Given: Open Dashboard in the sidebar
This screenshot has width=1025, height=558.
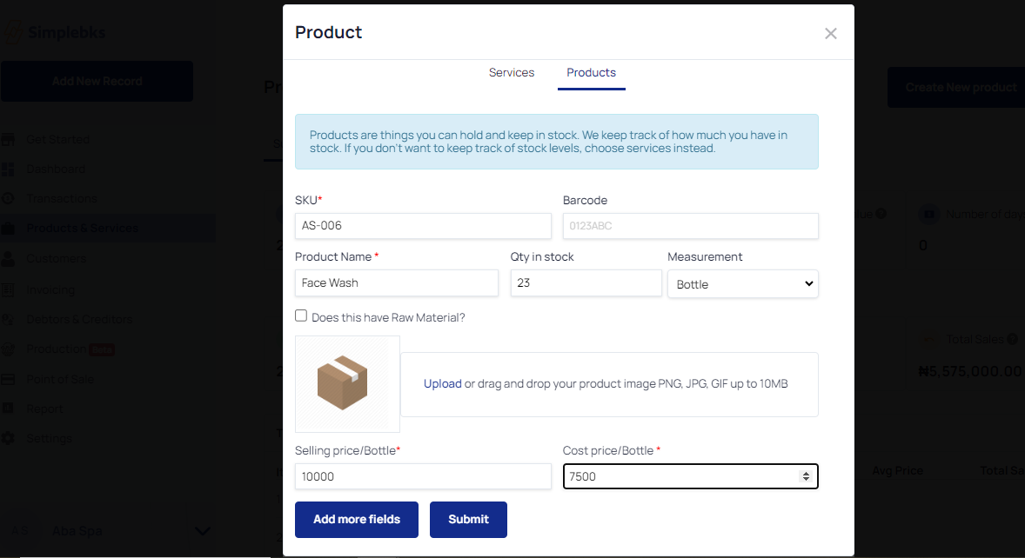Looking at the screenshot, I should (56, 169).
